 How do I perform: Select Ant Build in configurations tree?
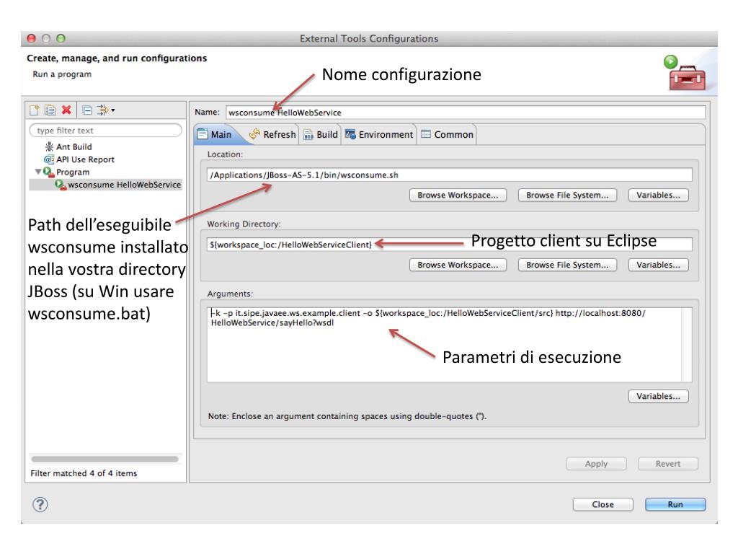pos(74,146)
